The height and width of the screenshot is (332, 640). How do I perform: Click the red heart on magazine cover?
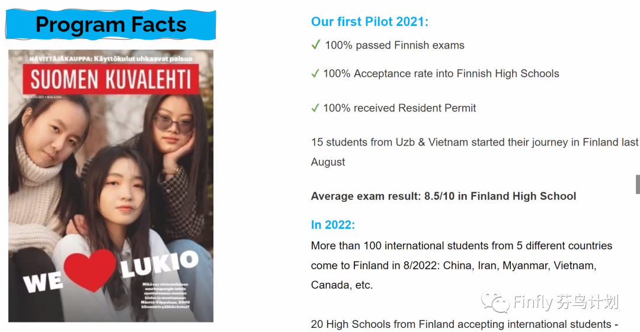(90, 269)
